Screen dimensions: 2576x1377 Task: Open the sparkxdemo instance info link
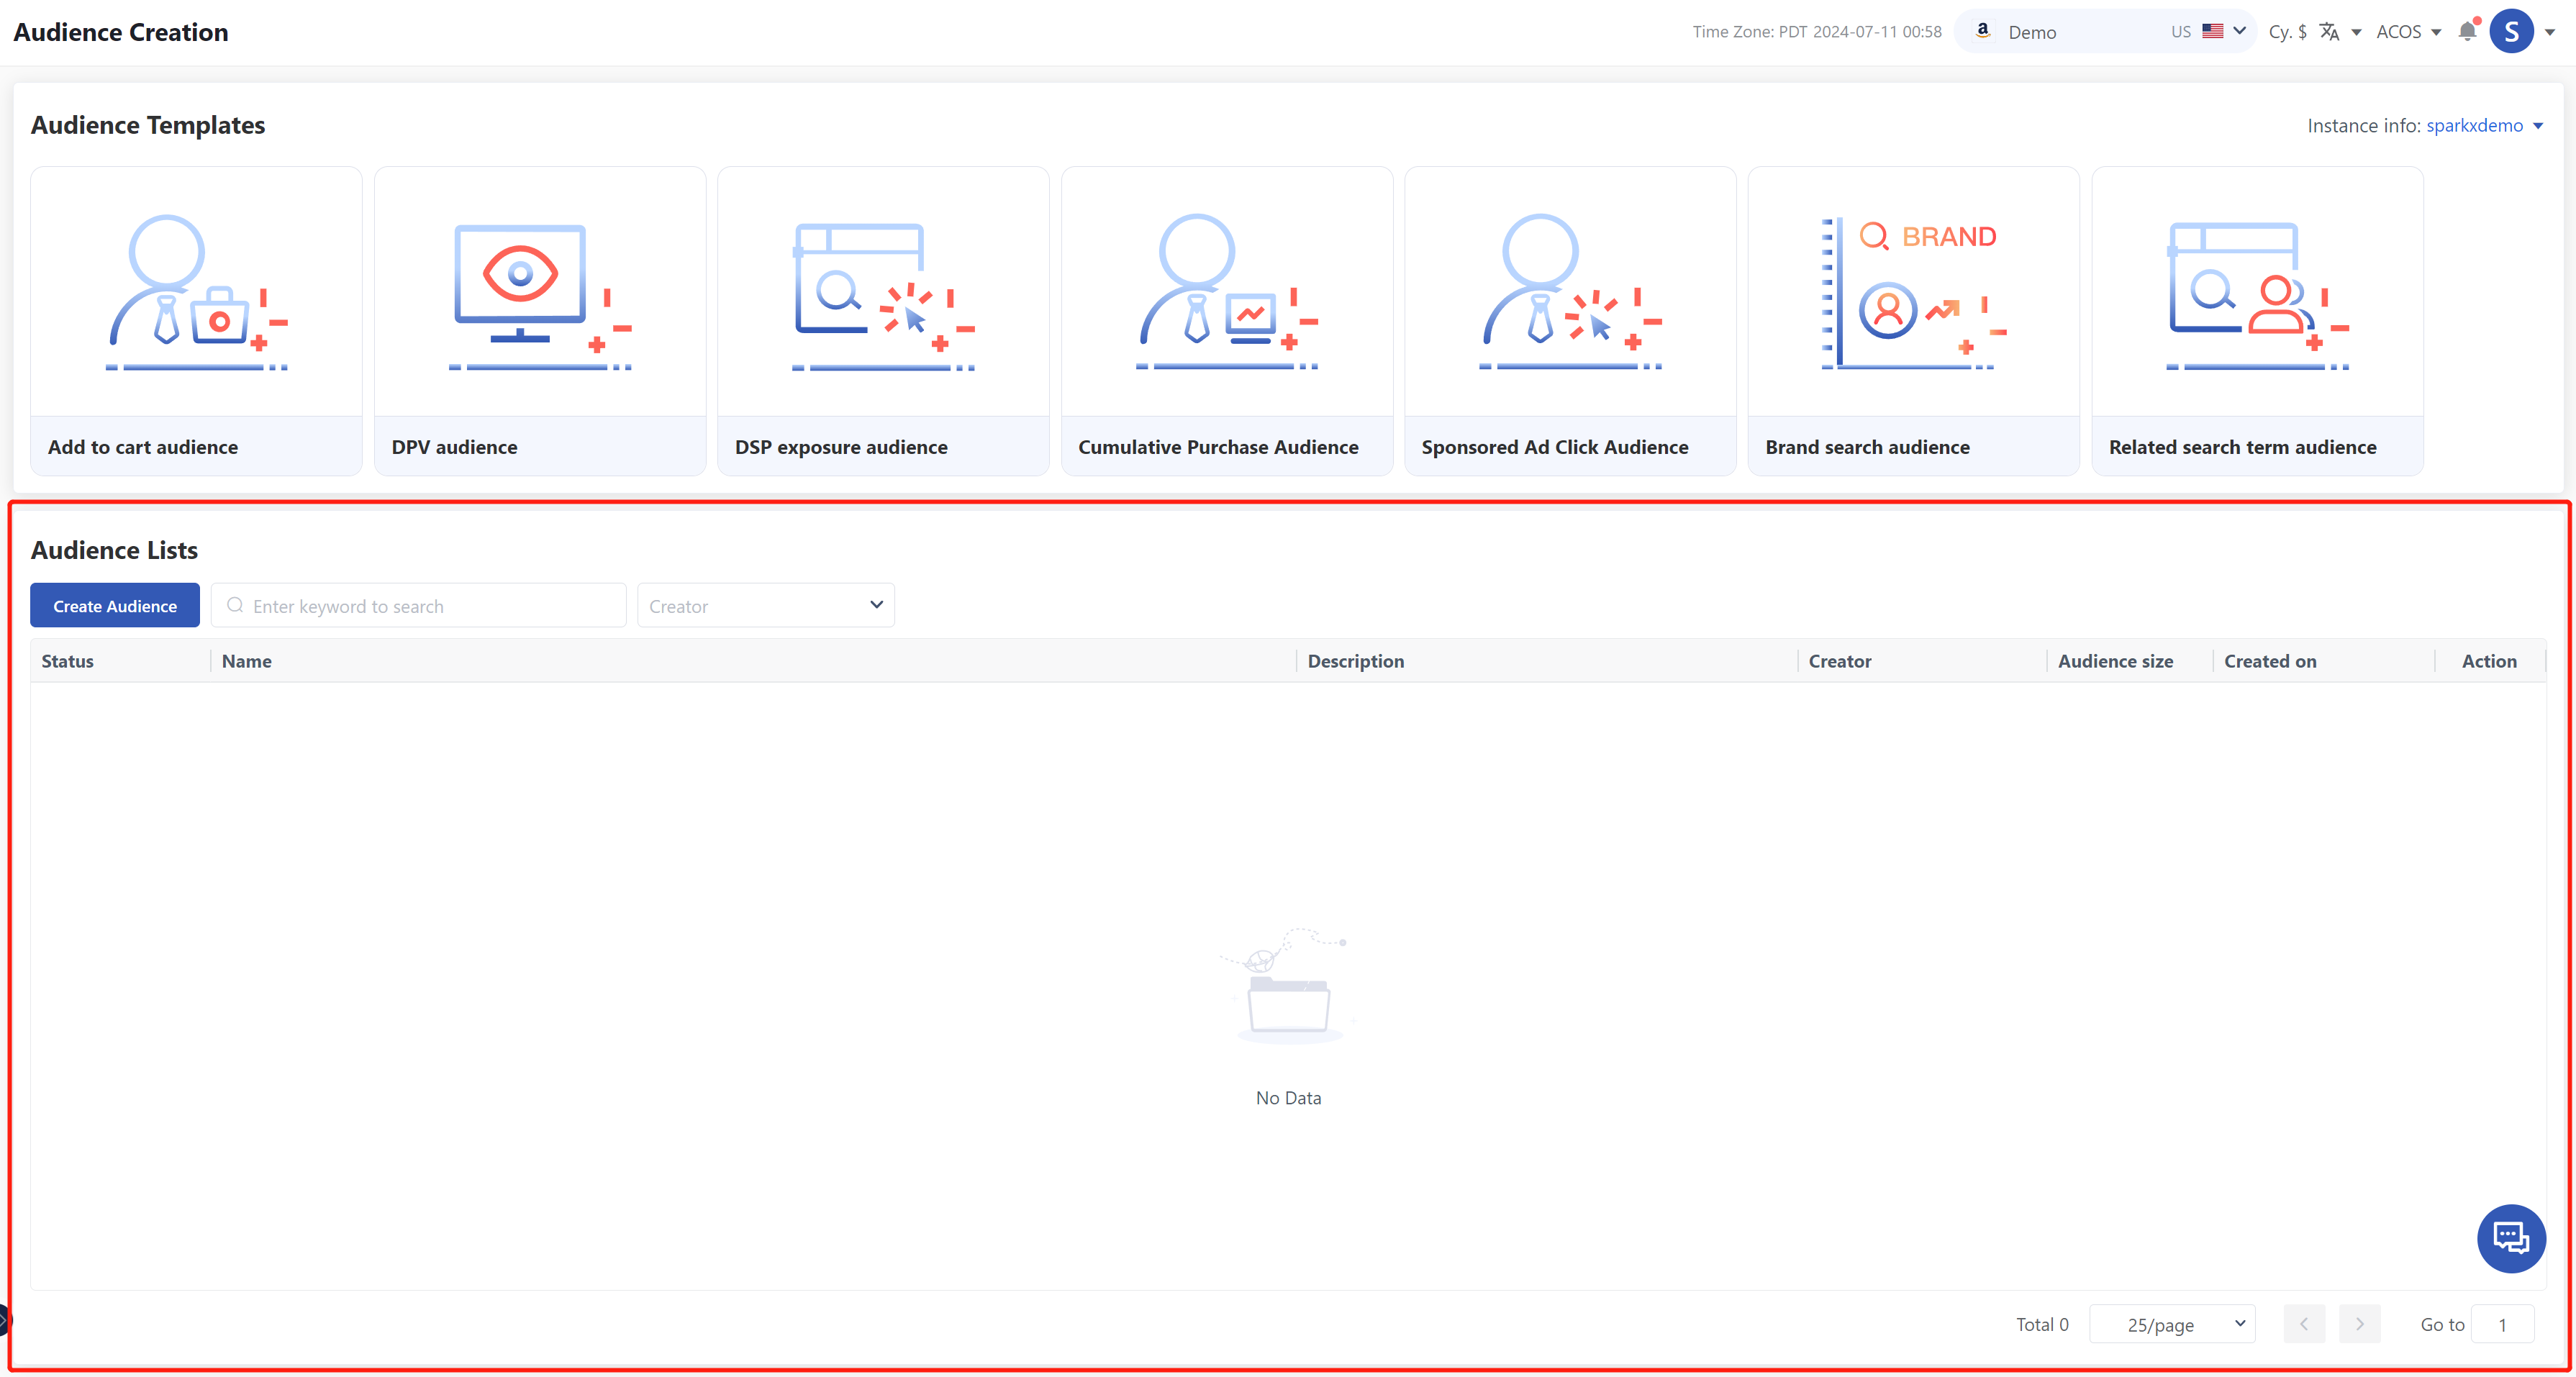coord(2474,125)
